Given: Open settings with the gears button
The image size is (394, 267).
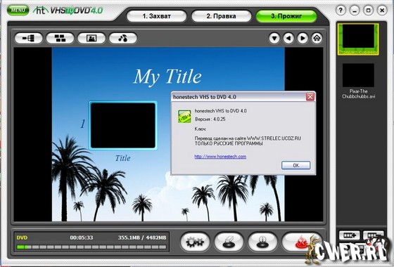Looking at the screenshot, I should coord(195,242).
